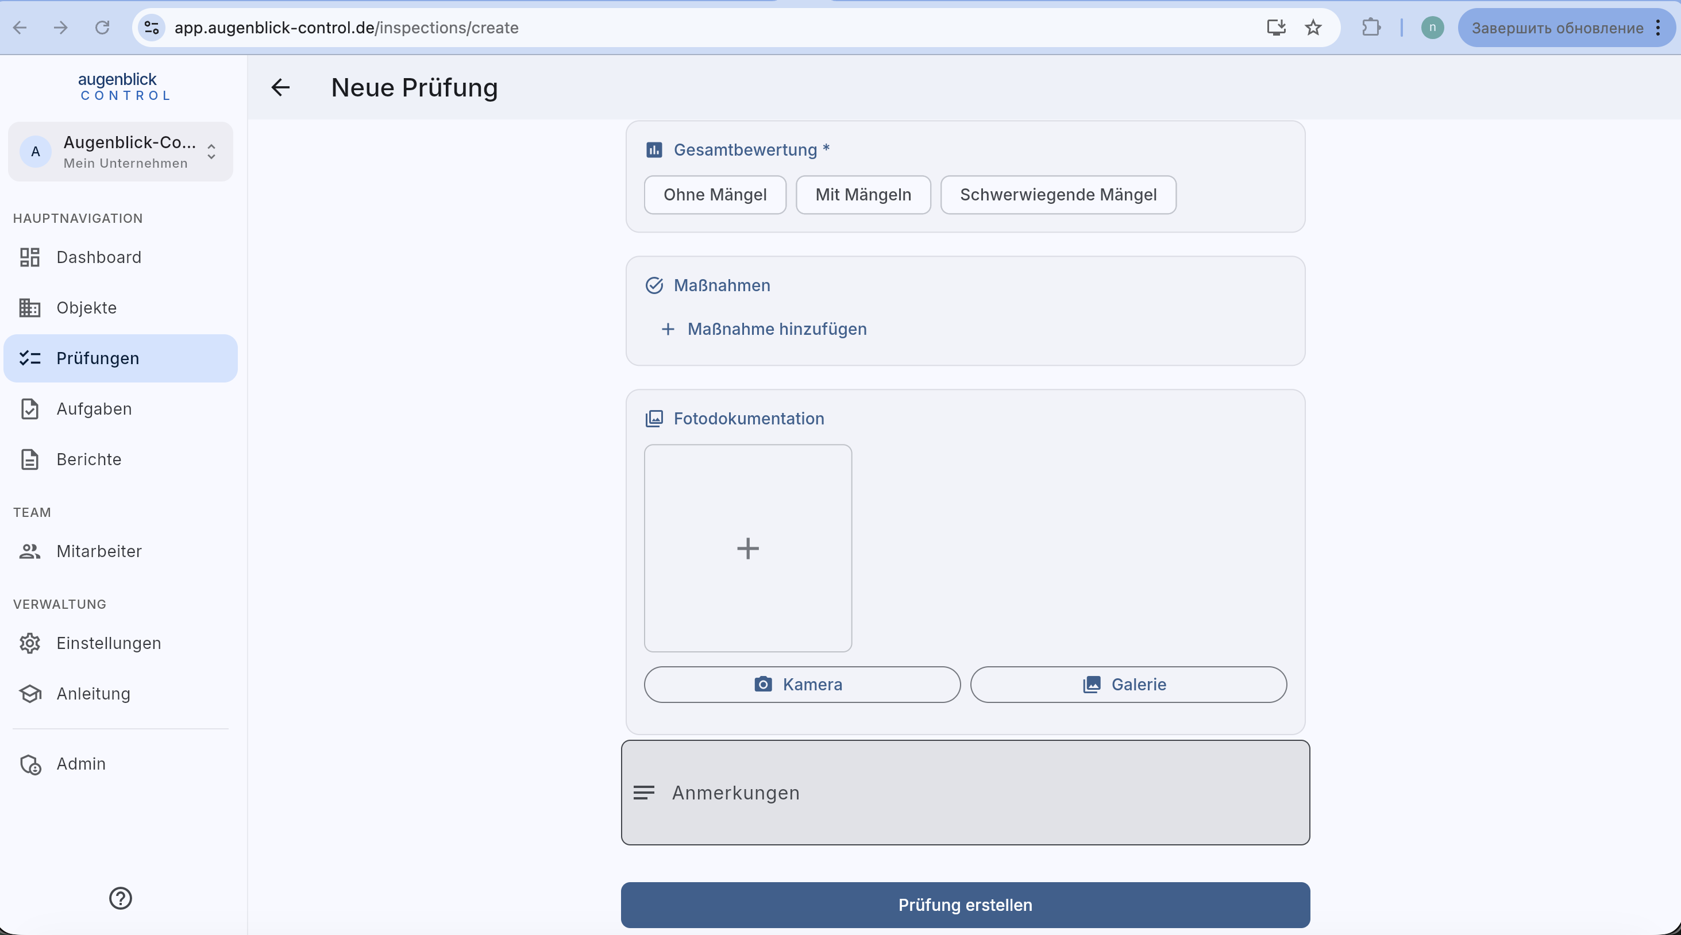Select the Ohne Mängel rating

(x=715, y=195)
